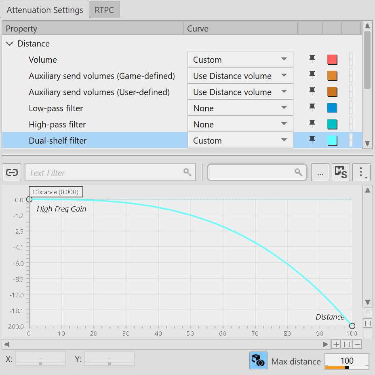Select the Dual-shelf filter property row
Screen dimensions: 375x375
57,141
